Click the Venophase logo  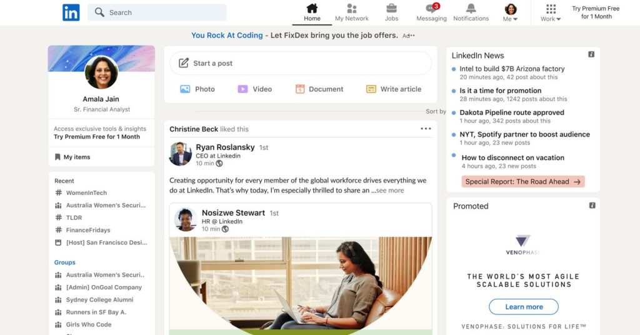(523, 244)
